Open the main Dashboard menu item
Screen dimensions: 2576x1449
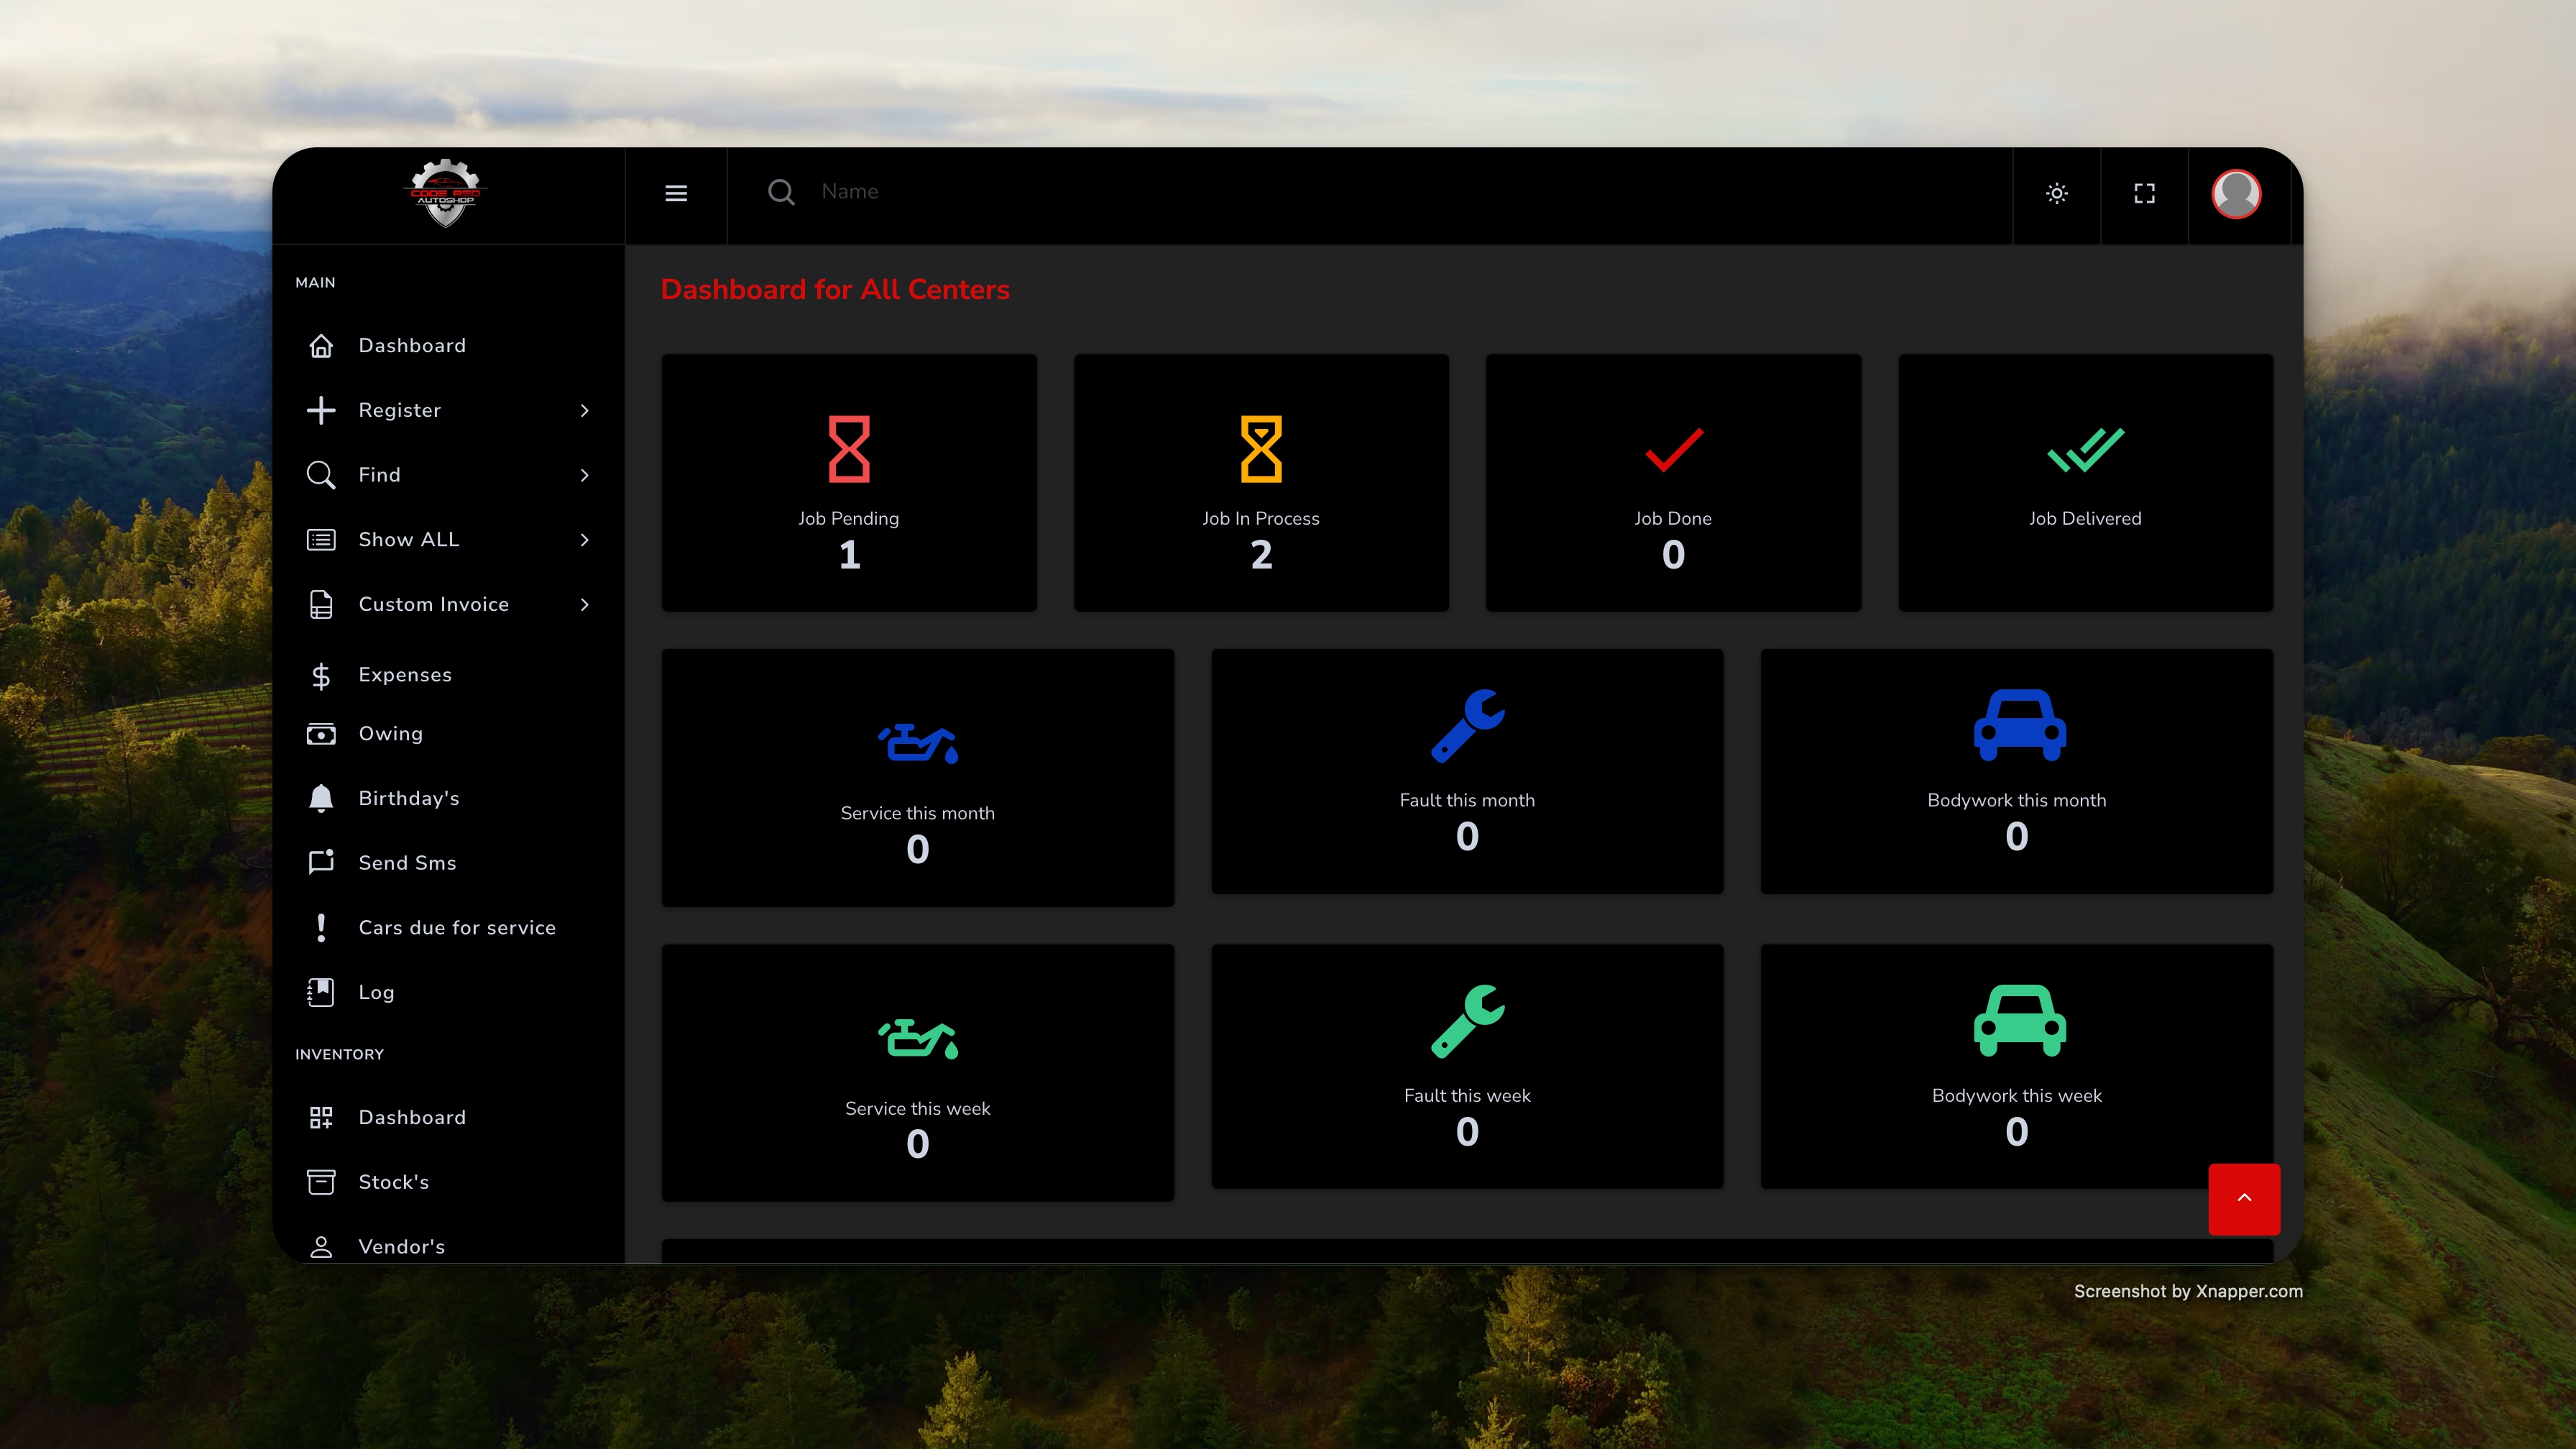coord(412,346)
